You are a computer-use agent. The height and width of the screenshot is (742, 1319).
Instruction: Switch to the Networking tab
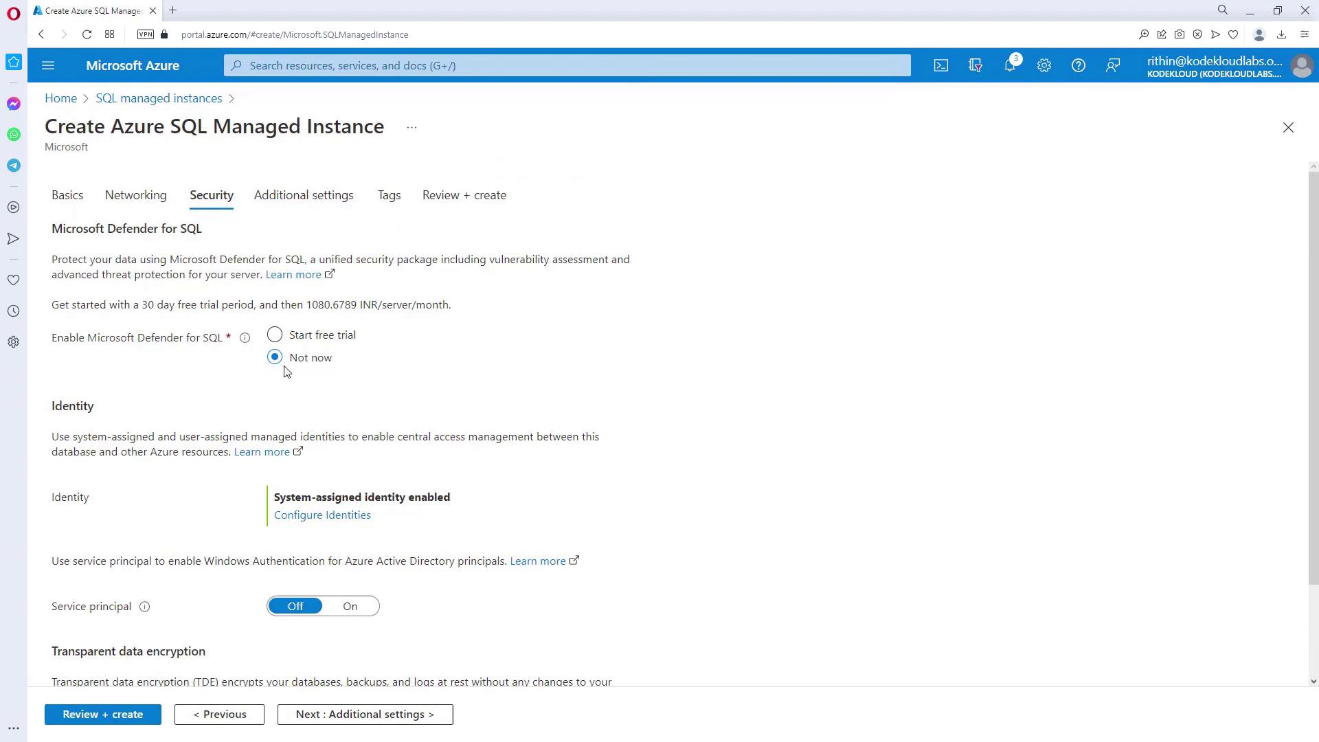[135, 195]
